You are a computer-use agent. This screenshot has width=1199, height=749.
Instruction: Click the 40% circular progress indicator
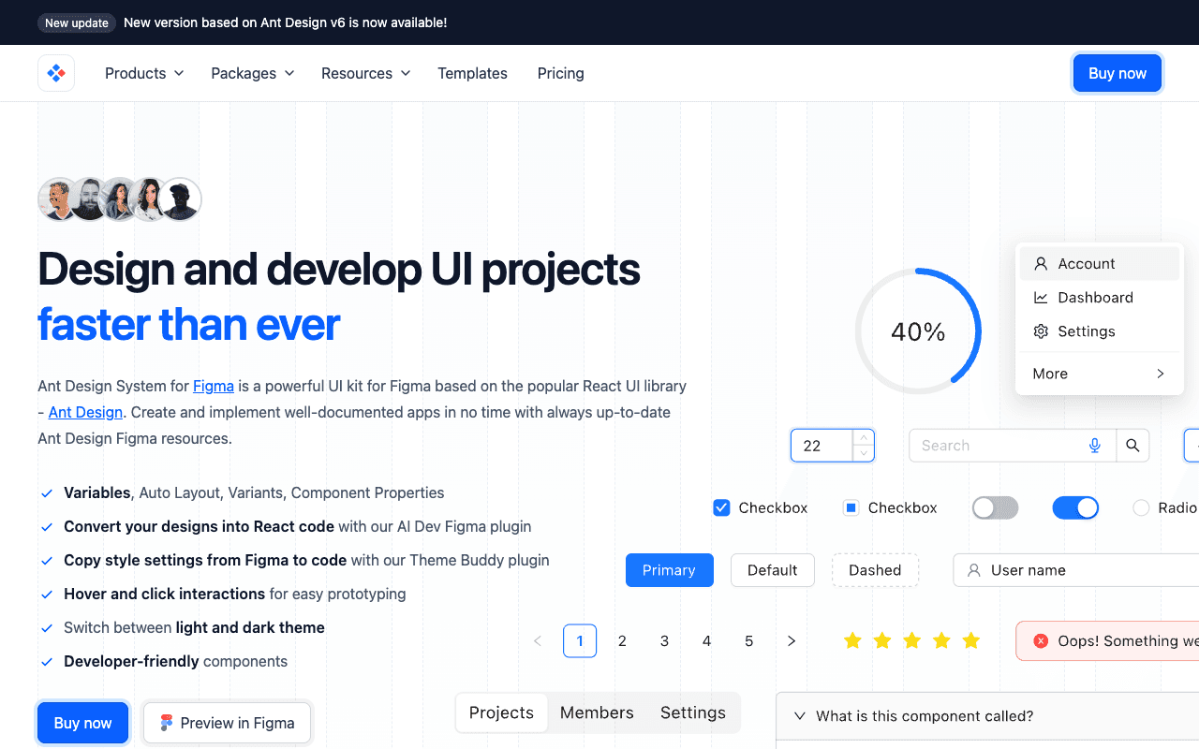click(918, 331)
